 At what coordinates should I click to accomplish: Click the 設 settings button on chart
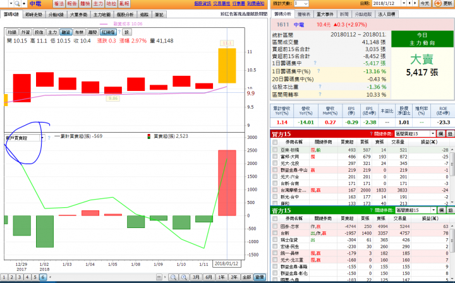(x=127, y=32)
